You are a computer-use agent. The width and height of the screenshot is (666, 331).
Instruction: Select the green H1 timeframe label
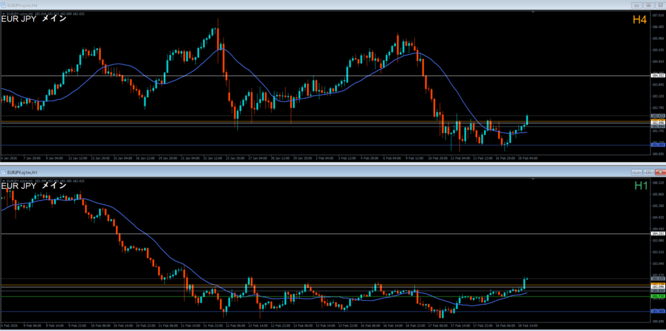coord(640,186)
